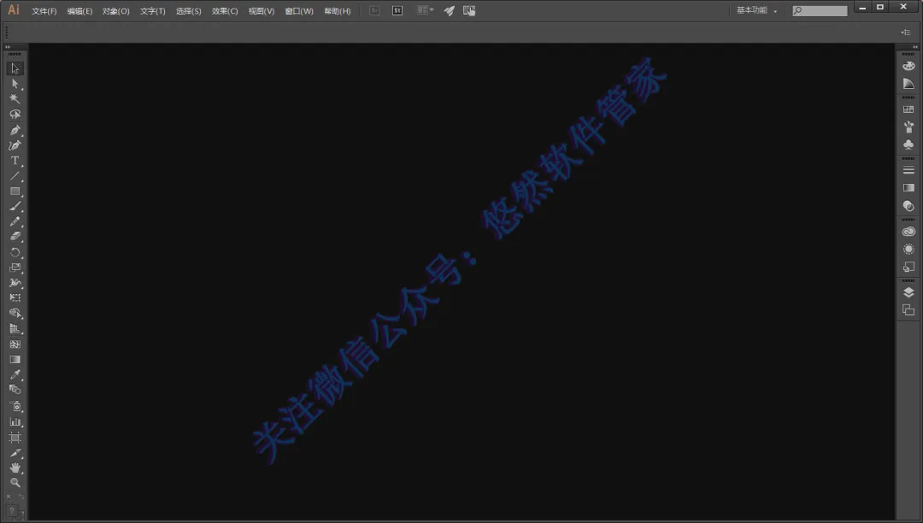This screenshot has height=523, width=923.
Task: Expand the left toolbar with double arrows
Action: click(8, 47)
